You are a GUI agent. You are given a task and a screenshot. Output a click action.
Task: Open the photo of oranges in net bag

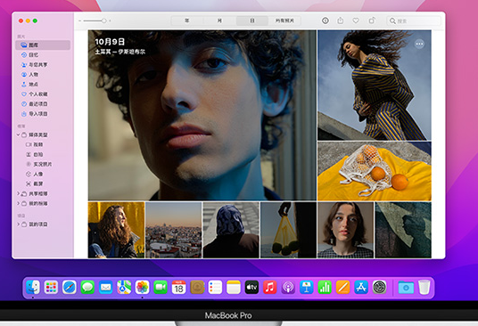pyautogui.click(x=375, y=171)
